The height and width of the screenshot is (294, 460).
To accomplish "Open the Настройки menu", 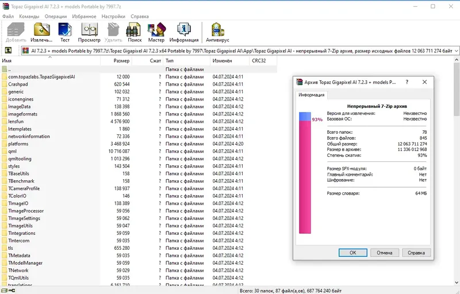I will point(113,17).
